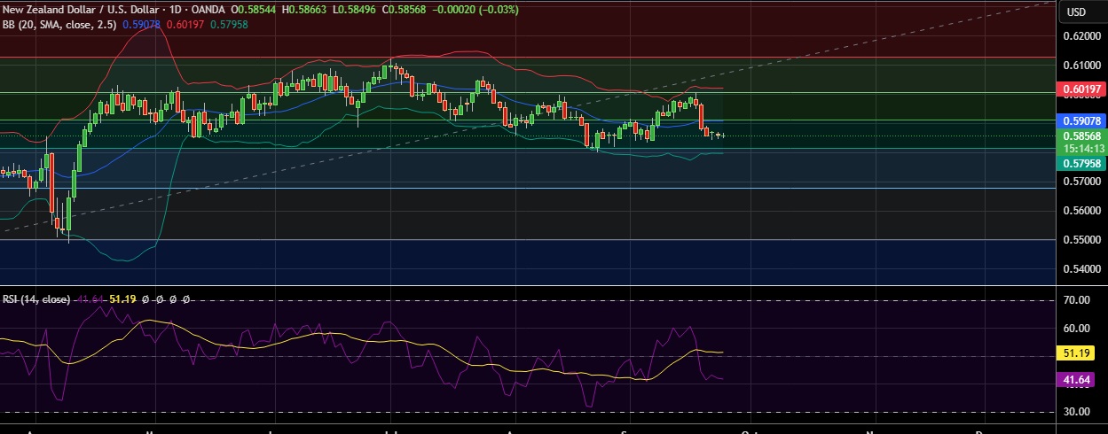This screenshot has height=434, width=1108.
Task: Click the red 0.60197 price axis label
Action: (1081, 89)
